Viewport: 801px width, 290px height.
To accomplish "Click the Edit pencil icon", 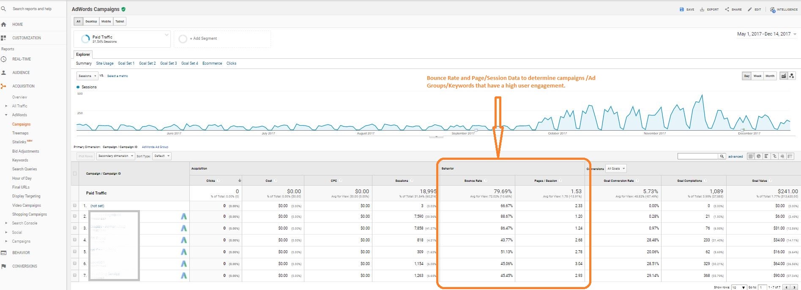I will (x=750, y=9).
